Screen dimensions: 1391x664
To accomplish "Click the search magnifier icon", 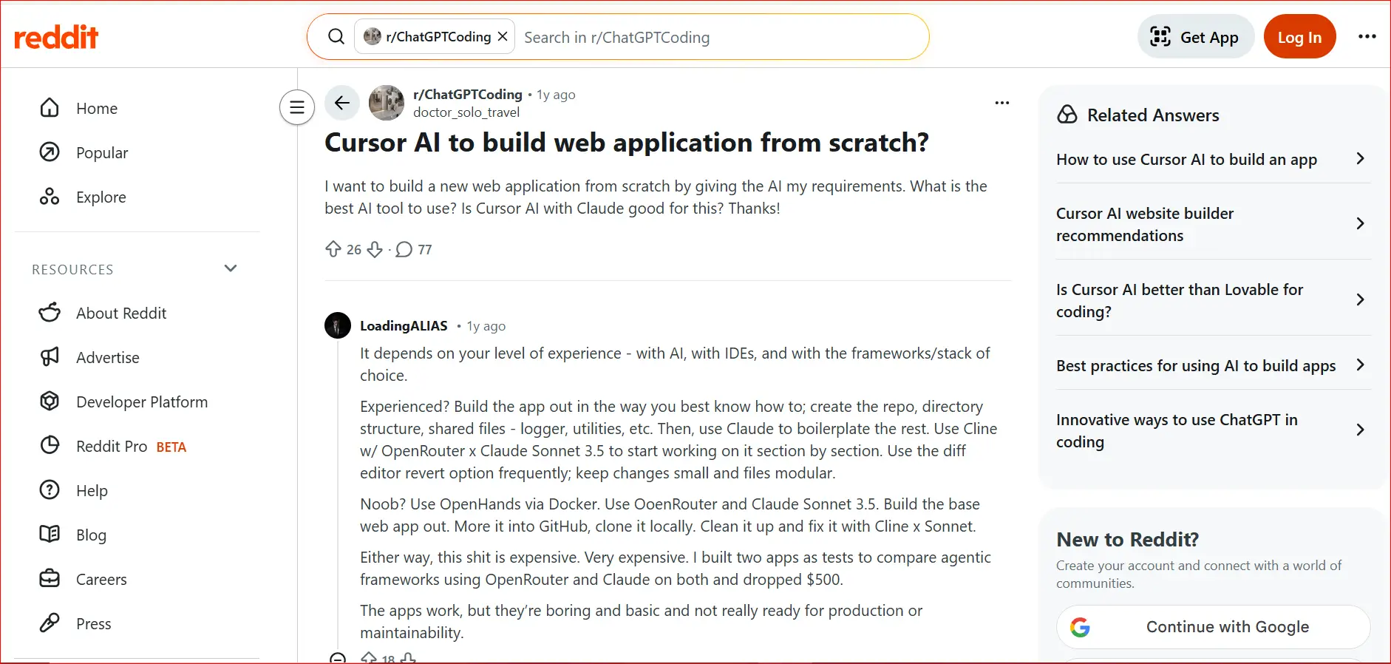I will tap(336, 35).
